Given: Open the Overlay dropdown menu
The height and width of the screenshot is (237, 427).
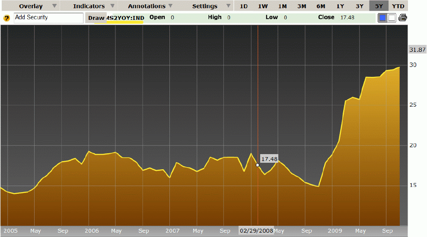Looking at the screenshot, I should click(36, 6).
